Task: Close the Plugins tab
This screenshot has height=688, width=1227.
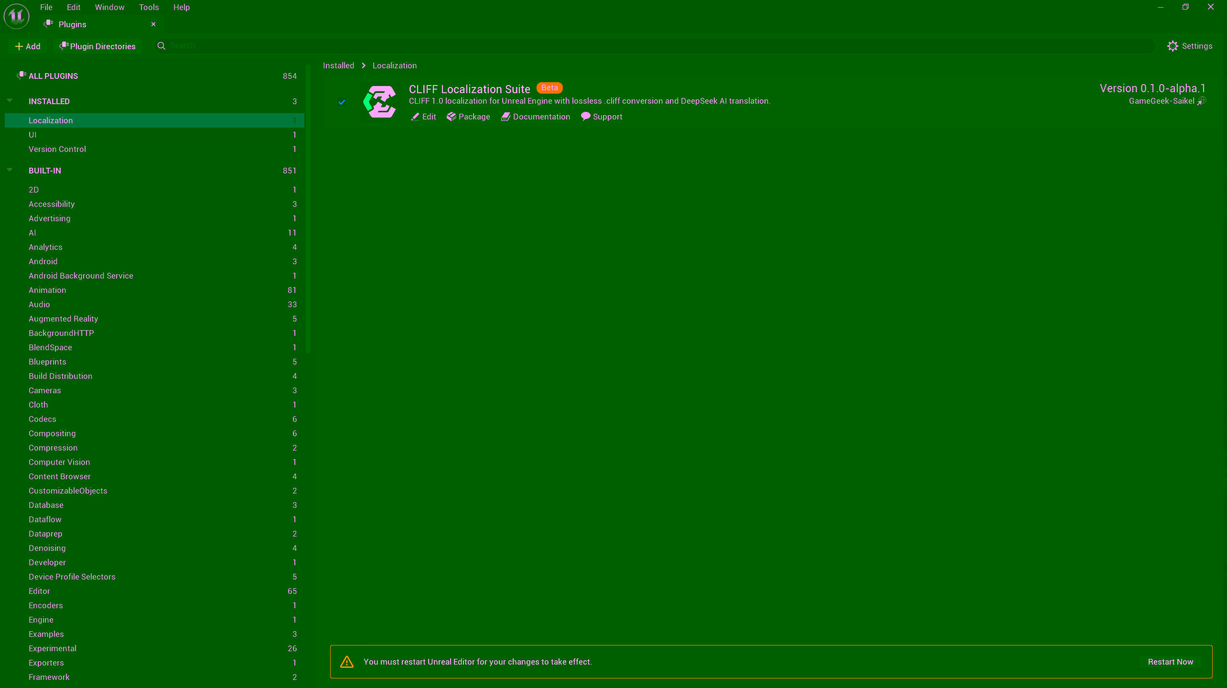Action: (153, 24)
